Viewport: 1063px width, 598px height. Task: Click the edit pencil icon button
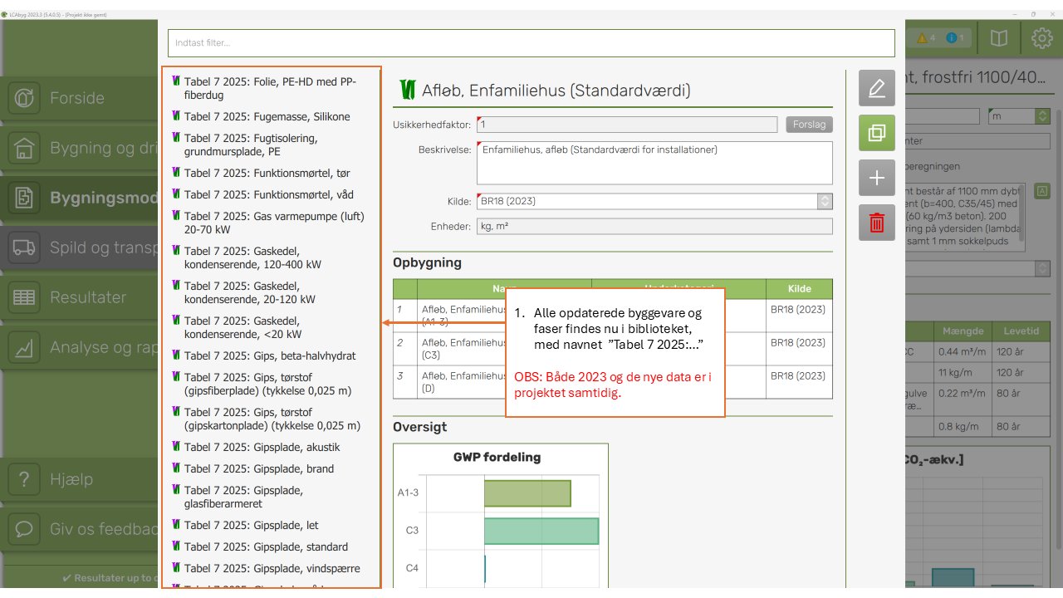tap(876, 88)
